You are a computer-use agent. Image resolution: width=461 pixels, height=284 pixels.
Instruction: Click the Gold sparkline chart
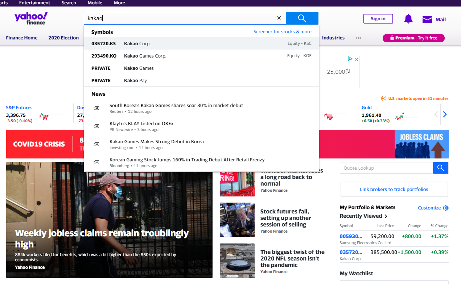(406, 117)
